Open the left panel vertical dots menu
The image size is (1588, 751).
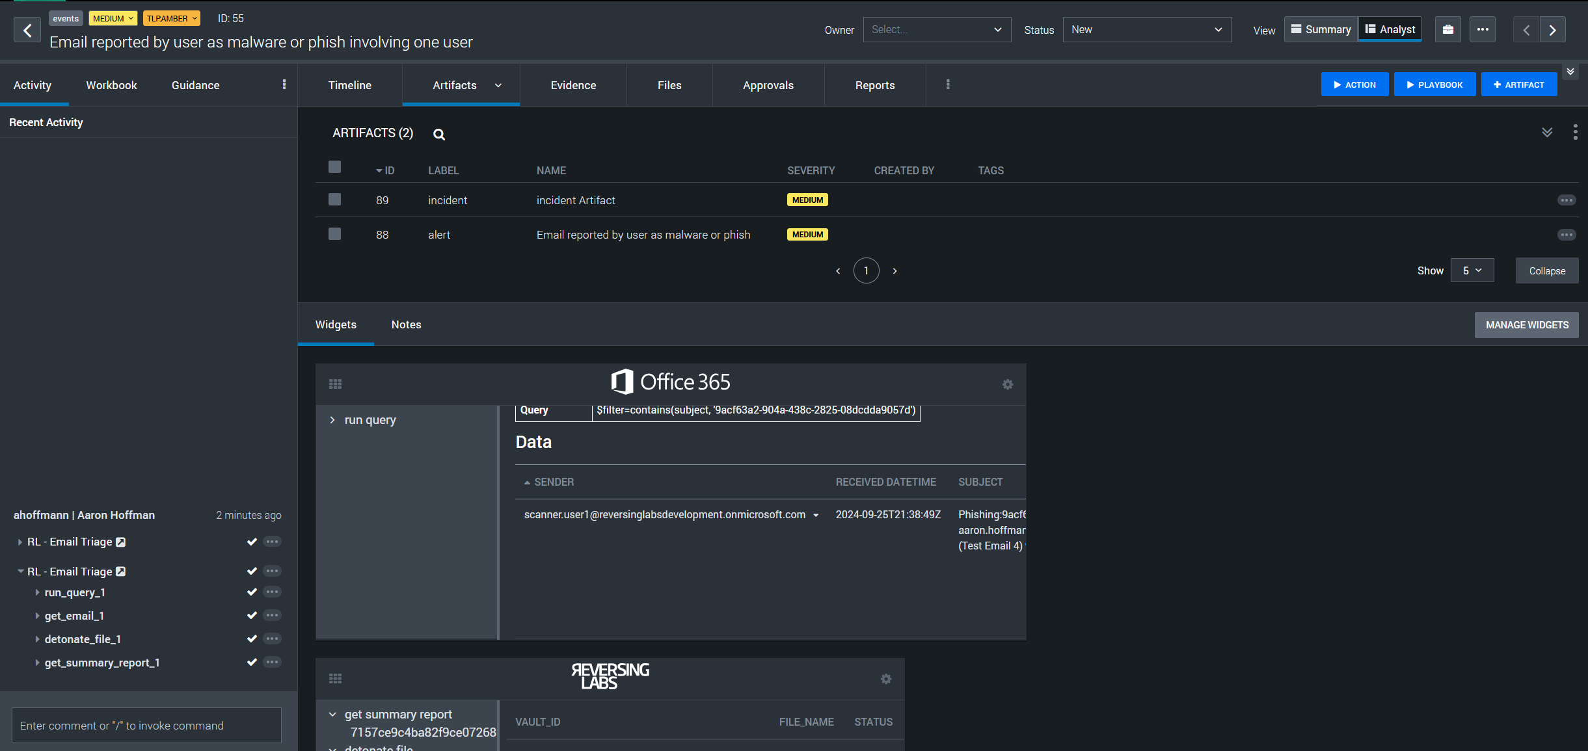pos(284,85)
